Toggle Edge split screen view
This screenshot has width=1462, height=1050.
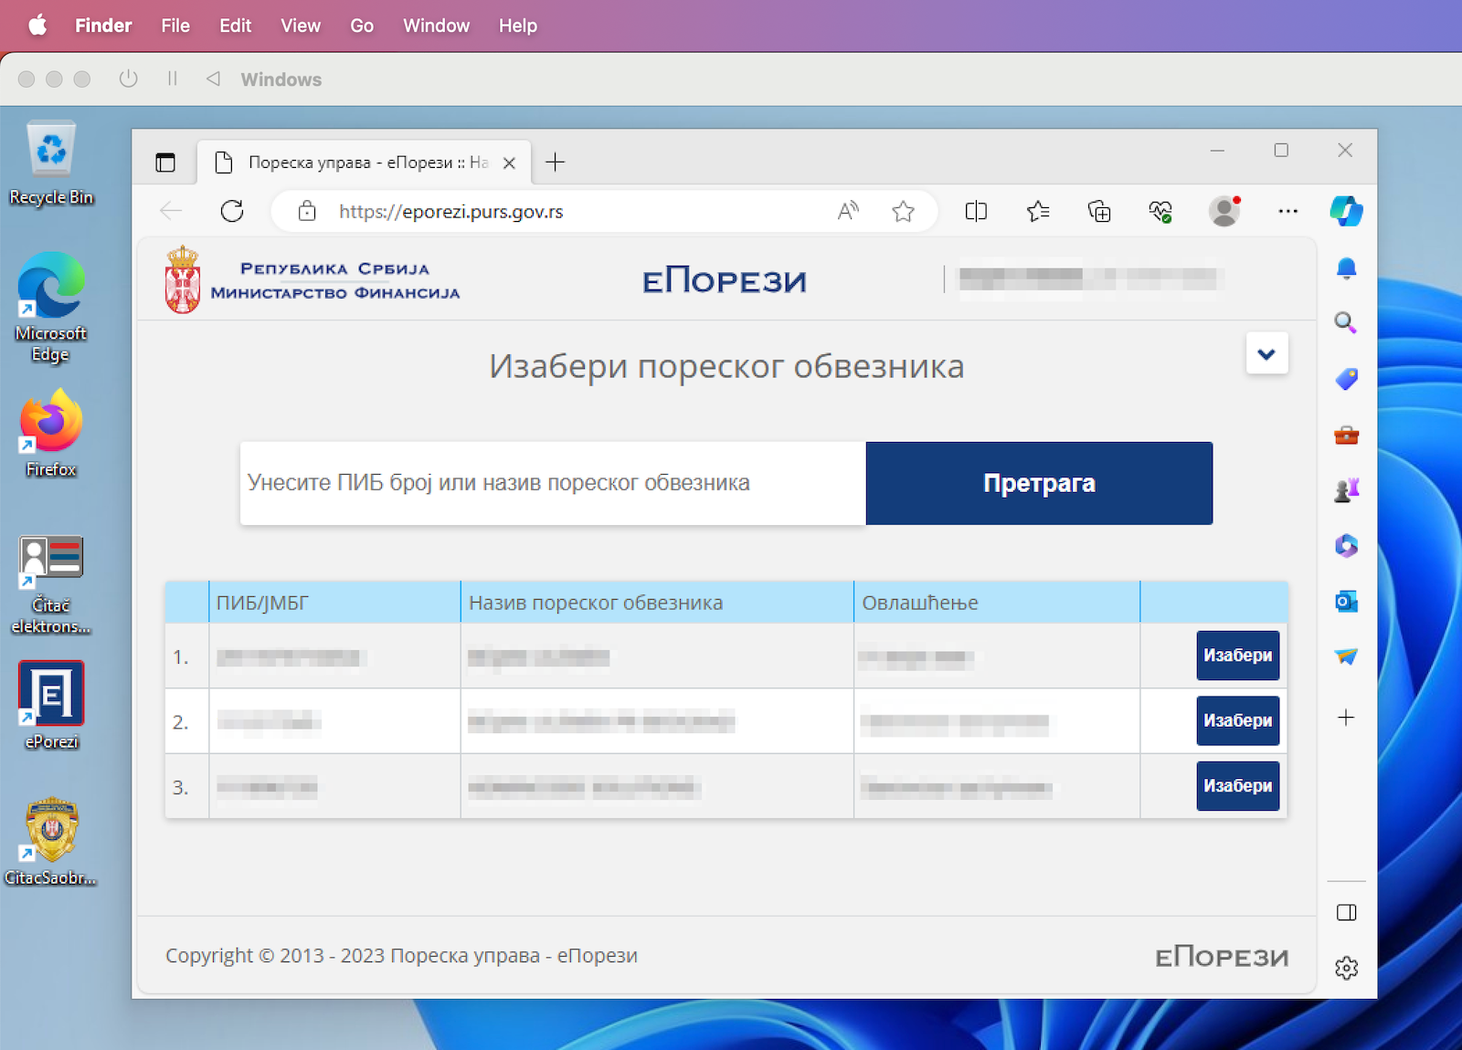click(976, 211)
